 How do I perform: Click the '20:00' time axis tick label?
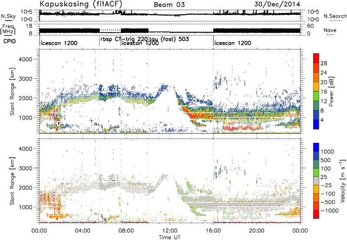257,230
